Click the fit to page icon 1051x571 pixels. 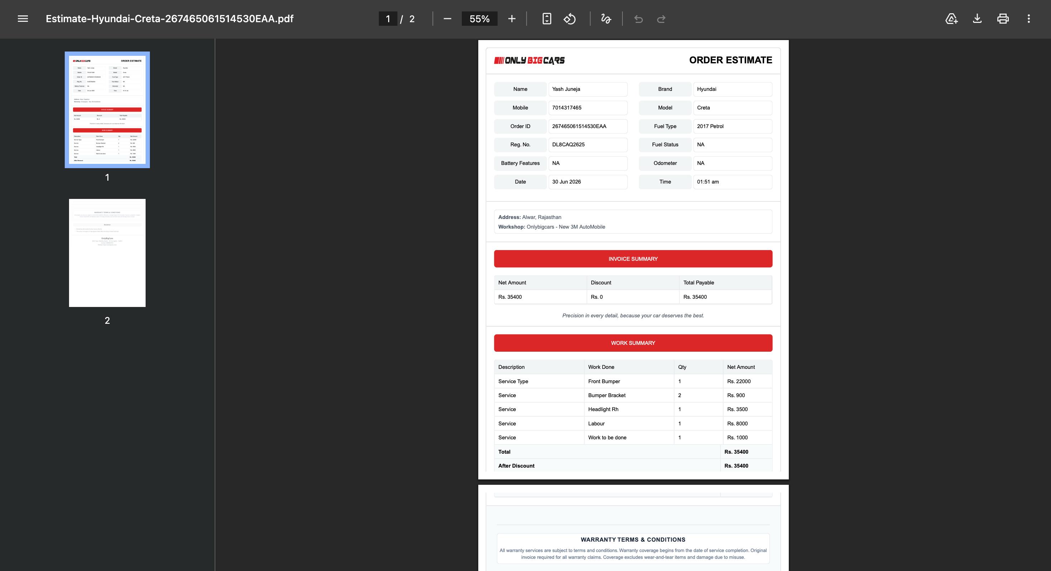point(547,19)
